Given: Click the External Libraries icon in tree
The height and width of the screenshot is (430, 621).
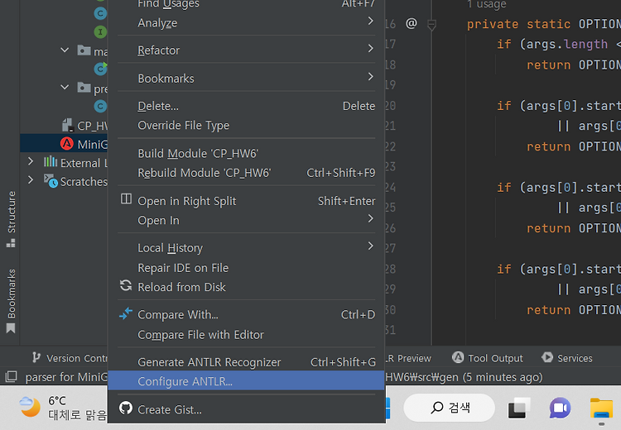Looking at the screenshot, I should (x=51, y=162).
